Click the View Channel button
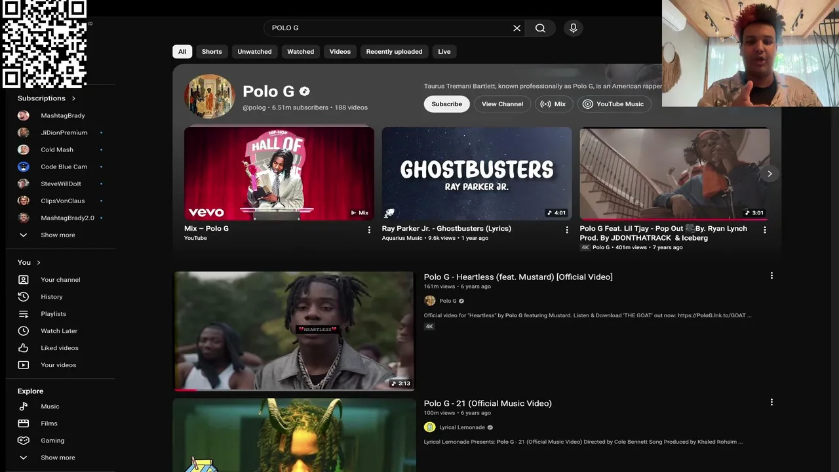The height and width of the screenshot is (472, 839). 503,104
